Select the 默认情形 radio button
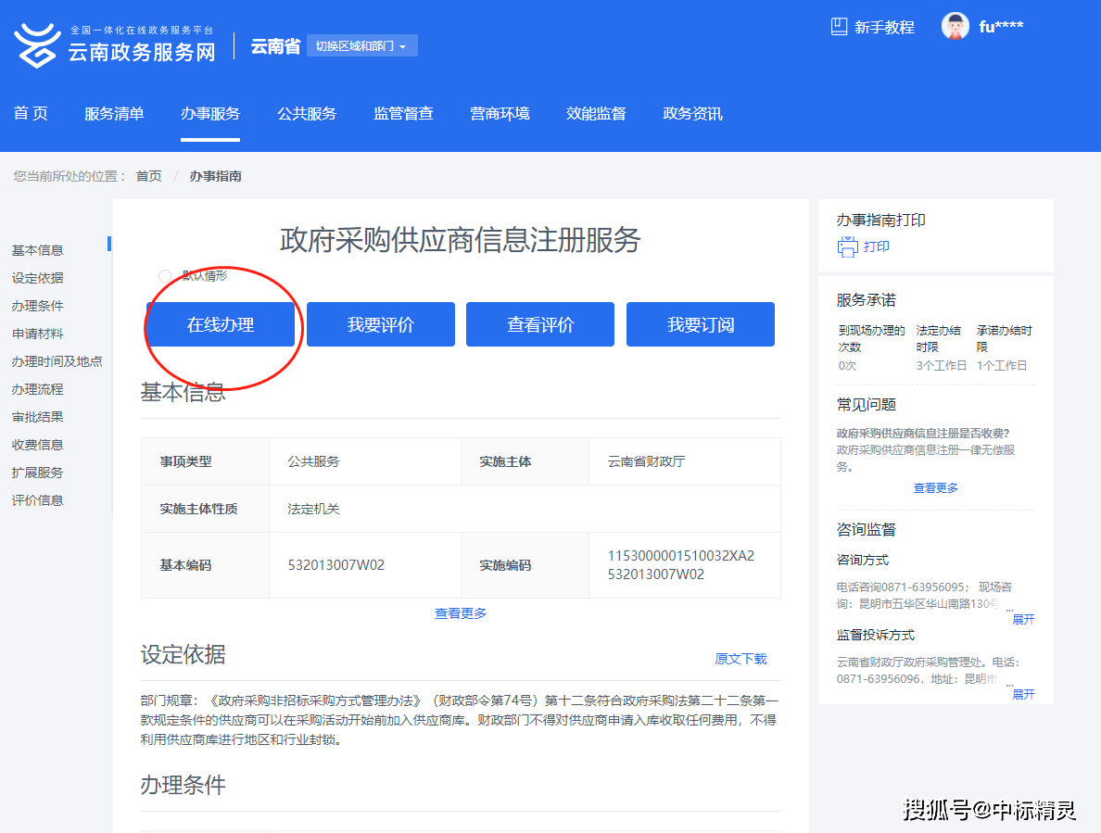The image size is (1101, 833). [x=164, y=276]
